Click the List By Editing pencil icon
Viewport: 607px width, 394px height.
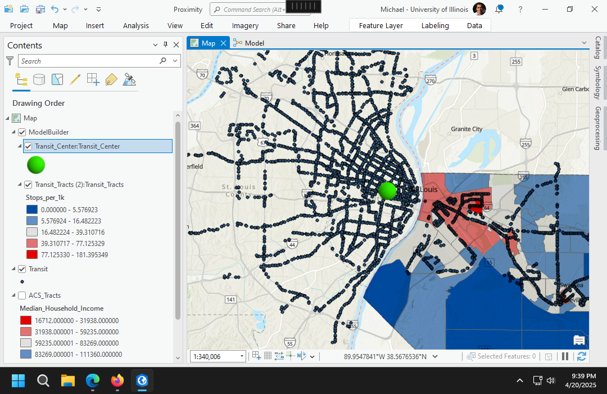[75, 79]
